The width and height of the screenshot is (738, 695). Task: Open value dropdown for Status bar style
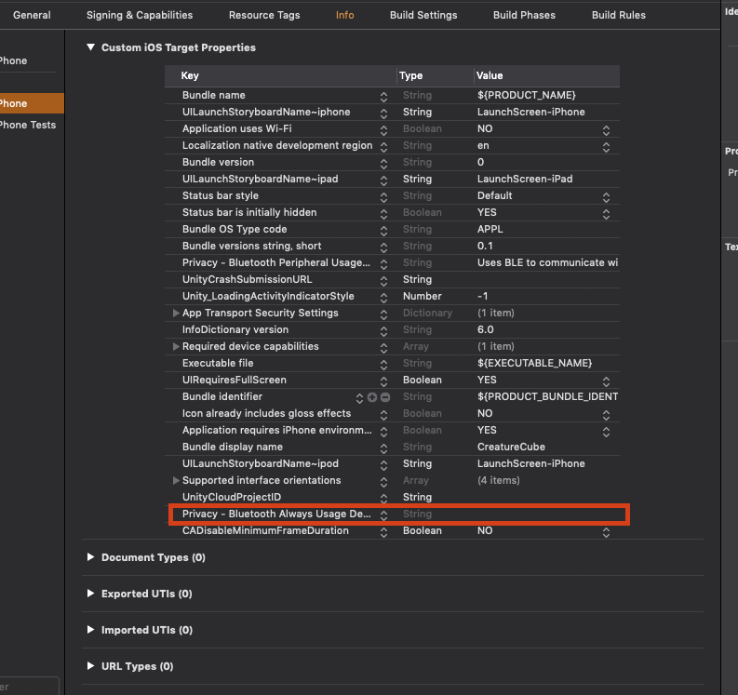606,196
